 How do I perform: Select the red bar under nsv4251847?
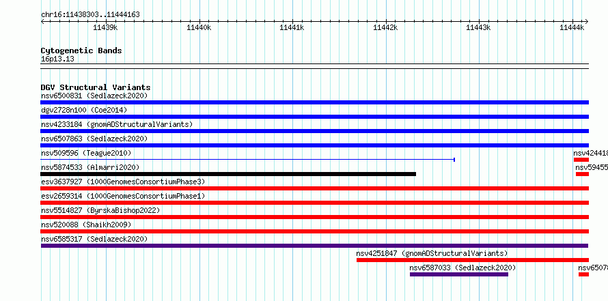click(473, 260)
